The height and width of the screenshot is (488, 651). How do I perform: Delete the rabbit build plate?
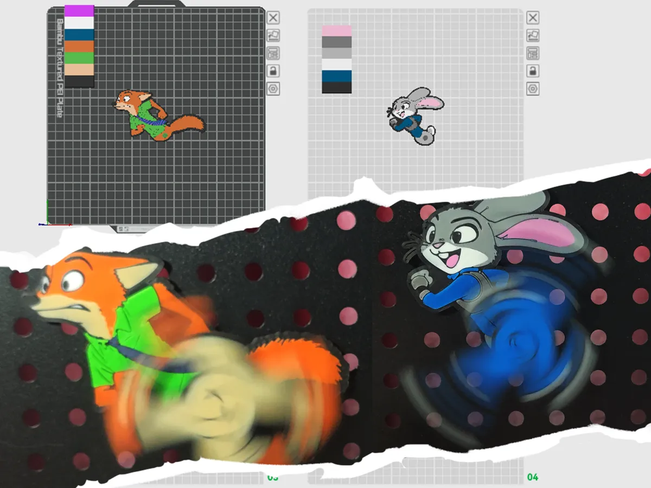pos(532,18)
